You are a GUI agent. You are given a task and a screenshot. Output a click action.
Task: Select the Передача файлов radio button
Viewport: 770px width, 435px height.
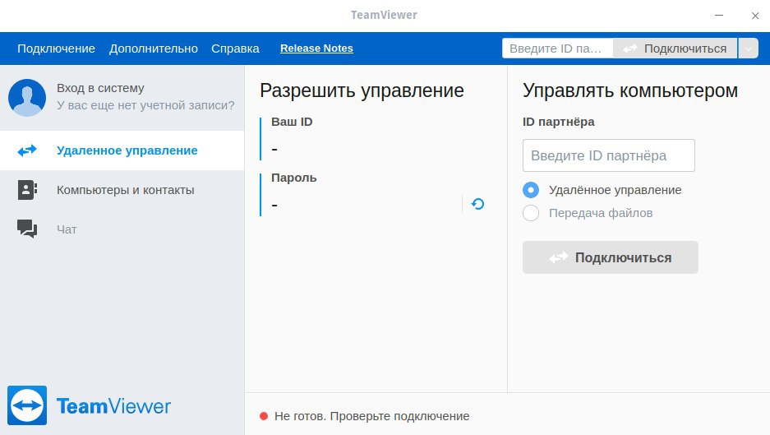pyautogui.click(x=531, y=213)
